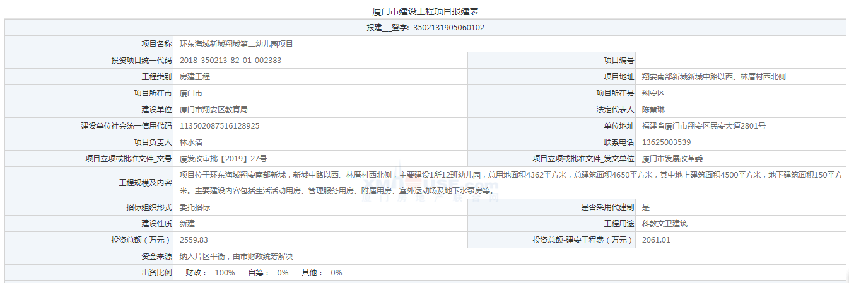Screen dimensions: 849x283
Task: Click the unit address 福建省厦门市翔安区民安大道2801号
Action: [x=703, y=126]
